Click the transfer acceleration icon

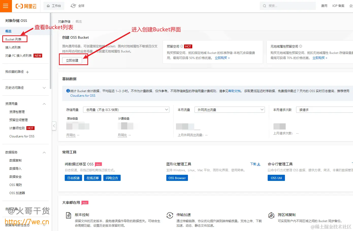coord(170,215)
